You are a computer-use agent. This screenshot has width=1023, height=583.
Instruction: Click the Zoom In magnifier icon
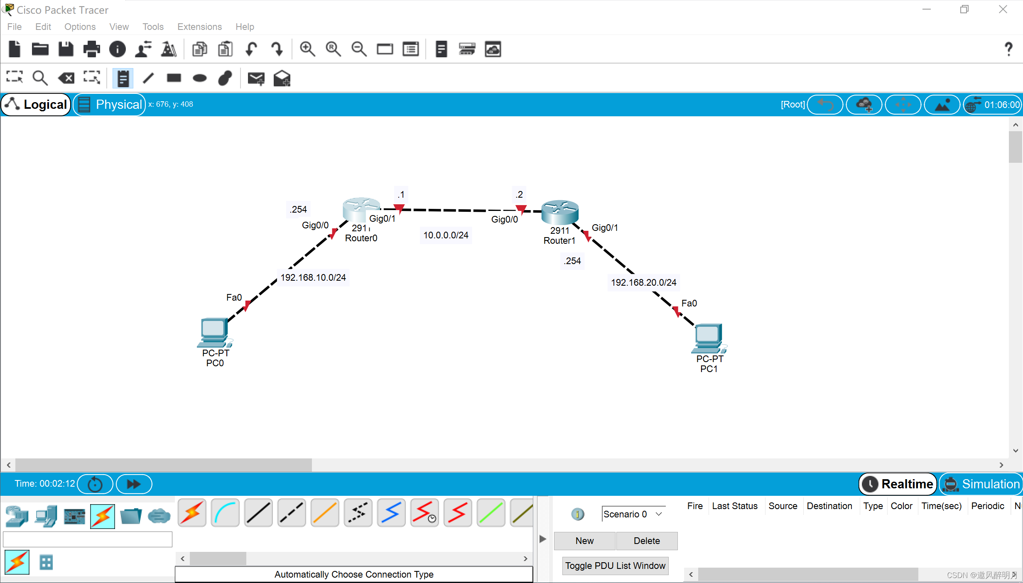pos(307,49)
